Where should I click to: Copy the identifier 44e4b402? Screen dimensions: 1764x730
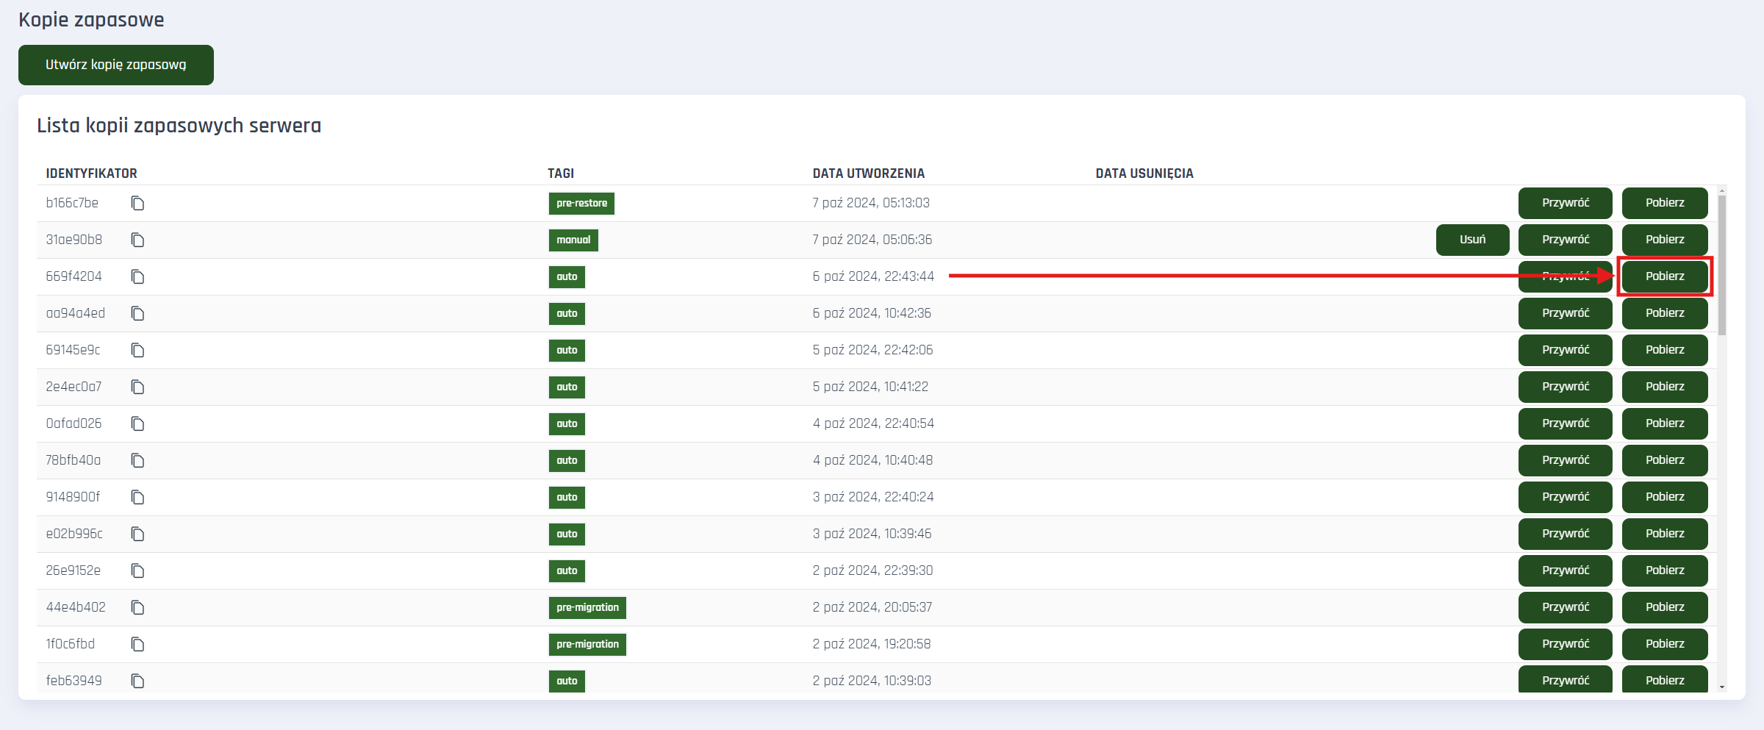point(137,607)
